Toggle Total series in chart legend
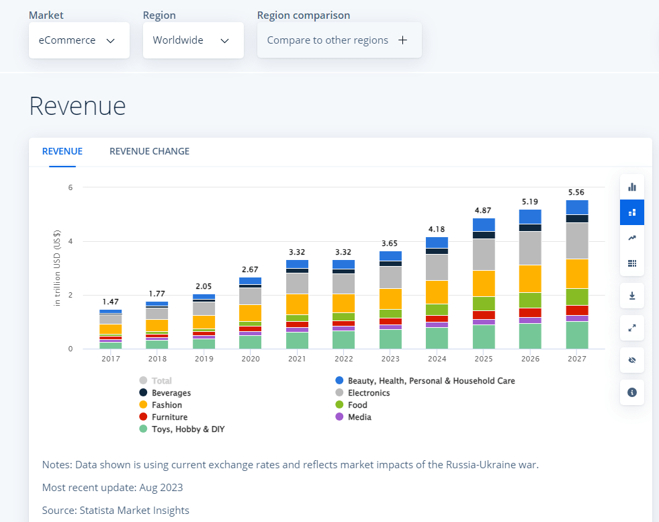This screenshot has height=522, width=659. (x=161, y=381)
